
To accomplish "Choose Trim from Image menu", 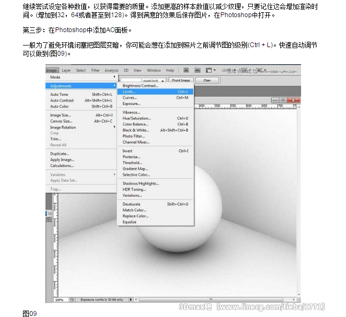I will (x=81, y=139).
